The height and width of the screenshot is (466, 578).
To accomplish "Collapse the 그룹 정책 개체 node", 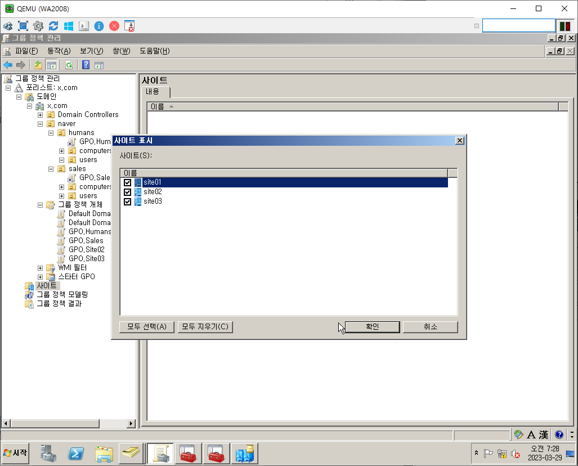I will coord(40,205).
